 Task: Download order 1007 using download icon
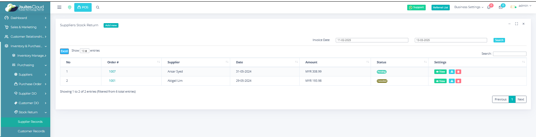(x=452, y=72)
